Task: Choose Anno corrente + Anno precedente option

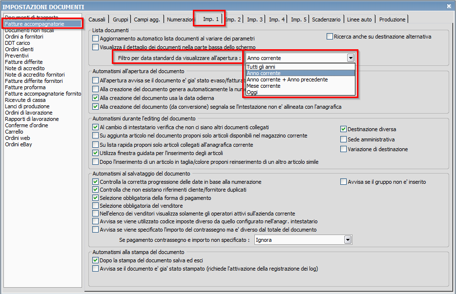Action: coord(300,79)
